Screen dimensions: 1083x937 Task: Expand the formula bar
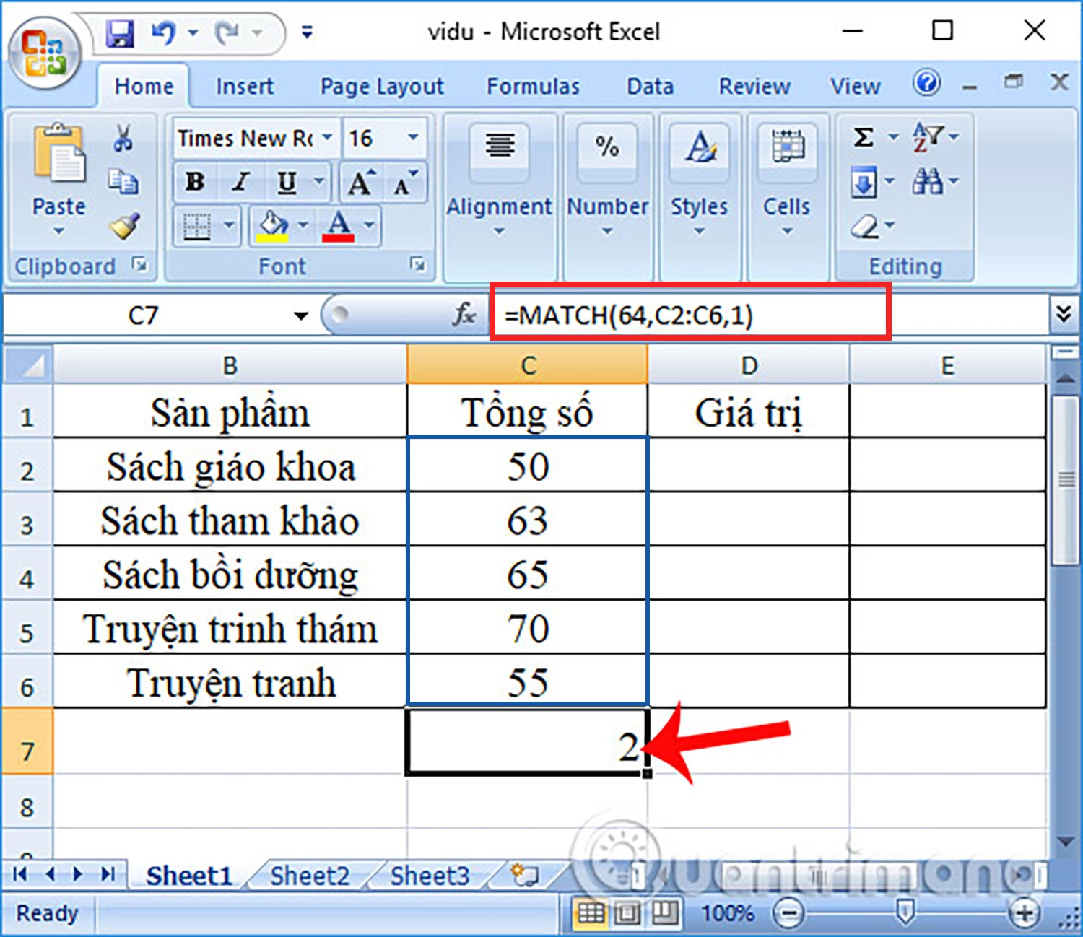click(1063, 314)
